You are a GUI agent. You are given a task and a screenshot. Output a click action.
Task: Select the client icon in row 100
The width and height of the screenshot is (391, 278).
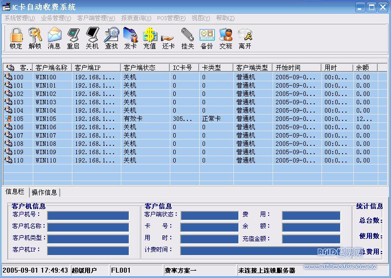click(8, 77)
